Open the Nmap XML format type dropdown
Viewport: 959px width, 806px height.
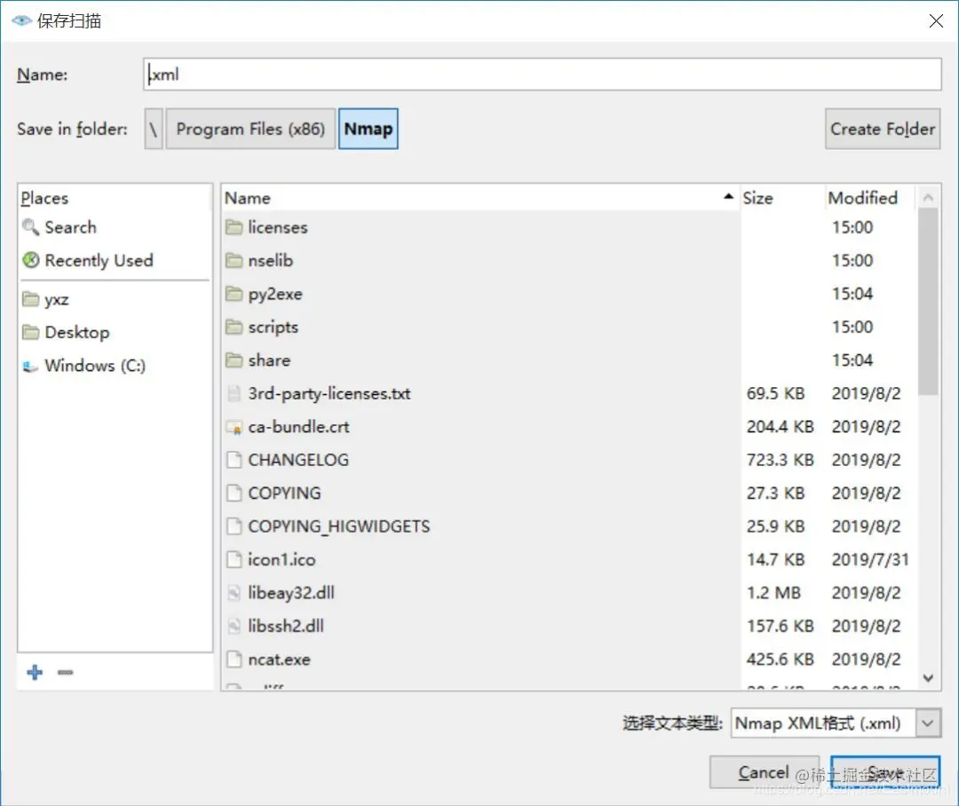[836, 723]
